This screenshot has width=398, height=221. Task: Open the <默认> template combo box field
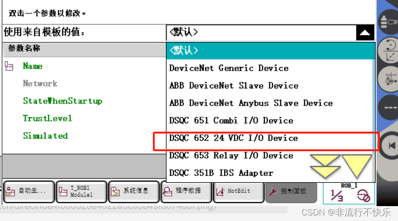coord(261,33)
